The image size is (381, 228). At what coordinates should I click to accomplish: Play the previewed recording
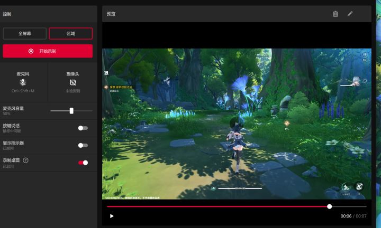(x=112, y=216)
